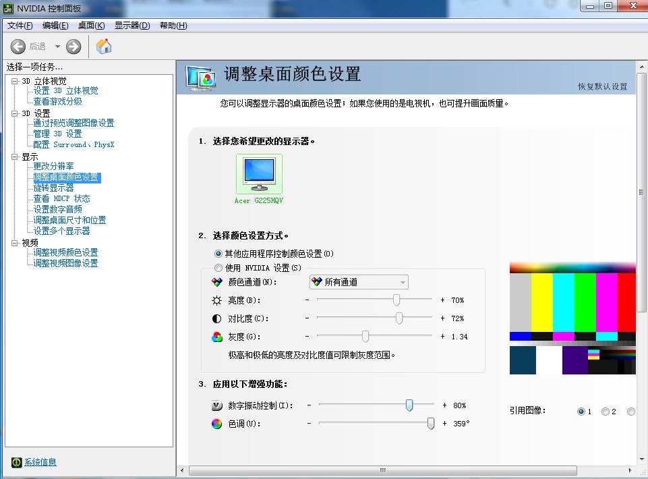Image resolution: width=648 pixels, height=479 pixels.
Task: Click the hue color wheel icon
Action: 216,424
